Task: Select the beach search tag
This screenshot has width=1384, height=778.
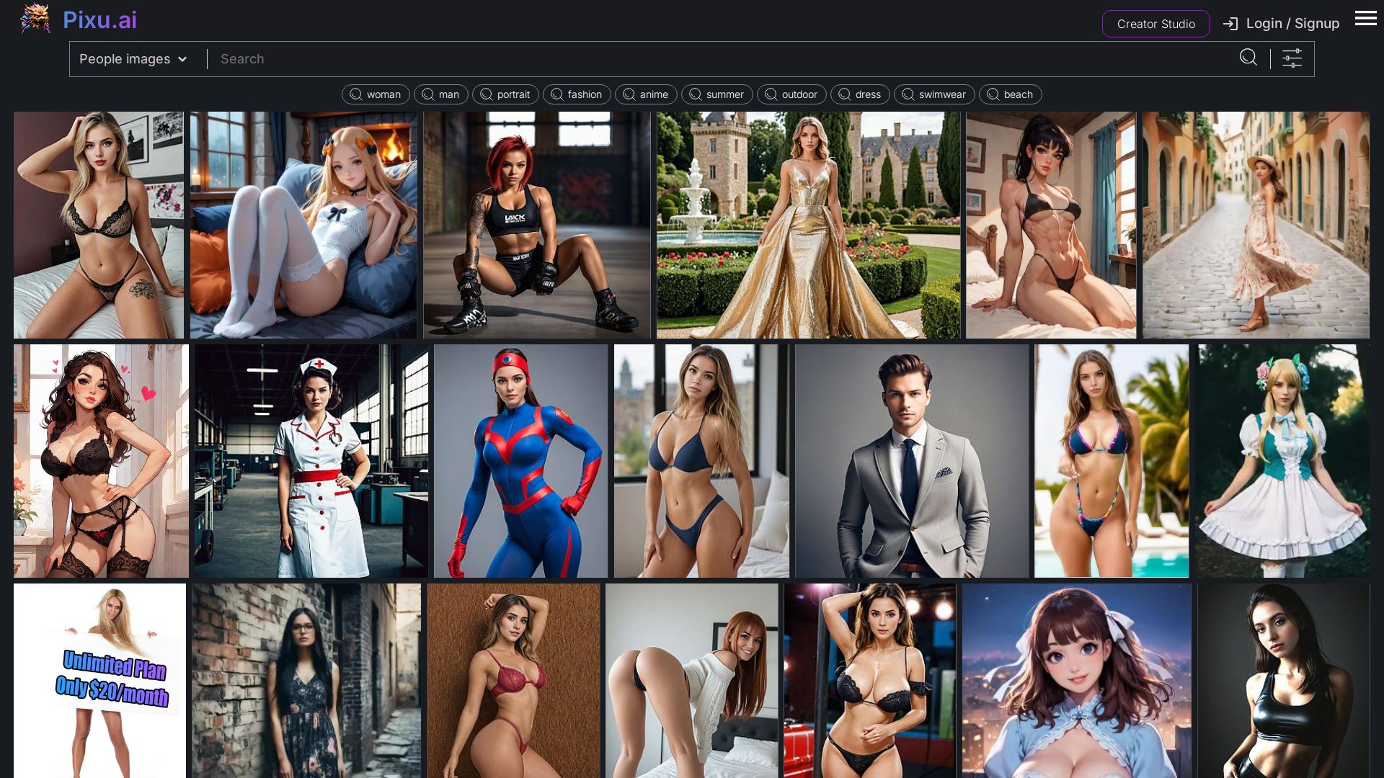Action: (1010, 94)
